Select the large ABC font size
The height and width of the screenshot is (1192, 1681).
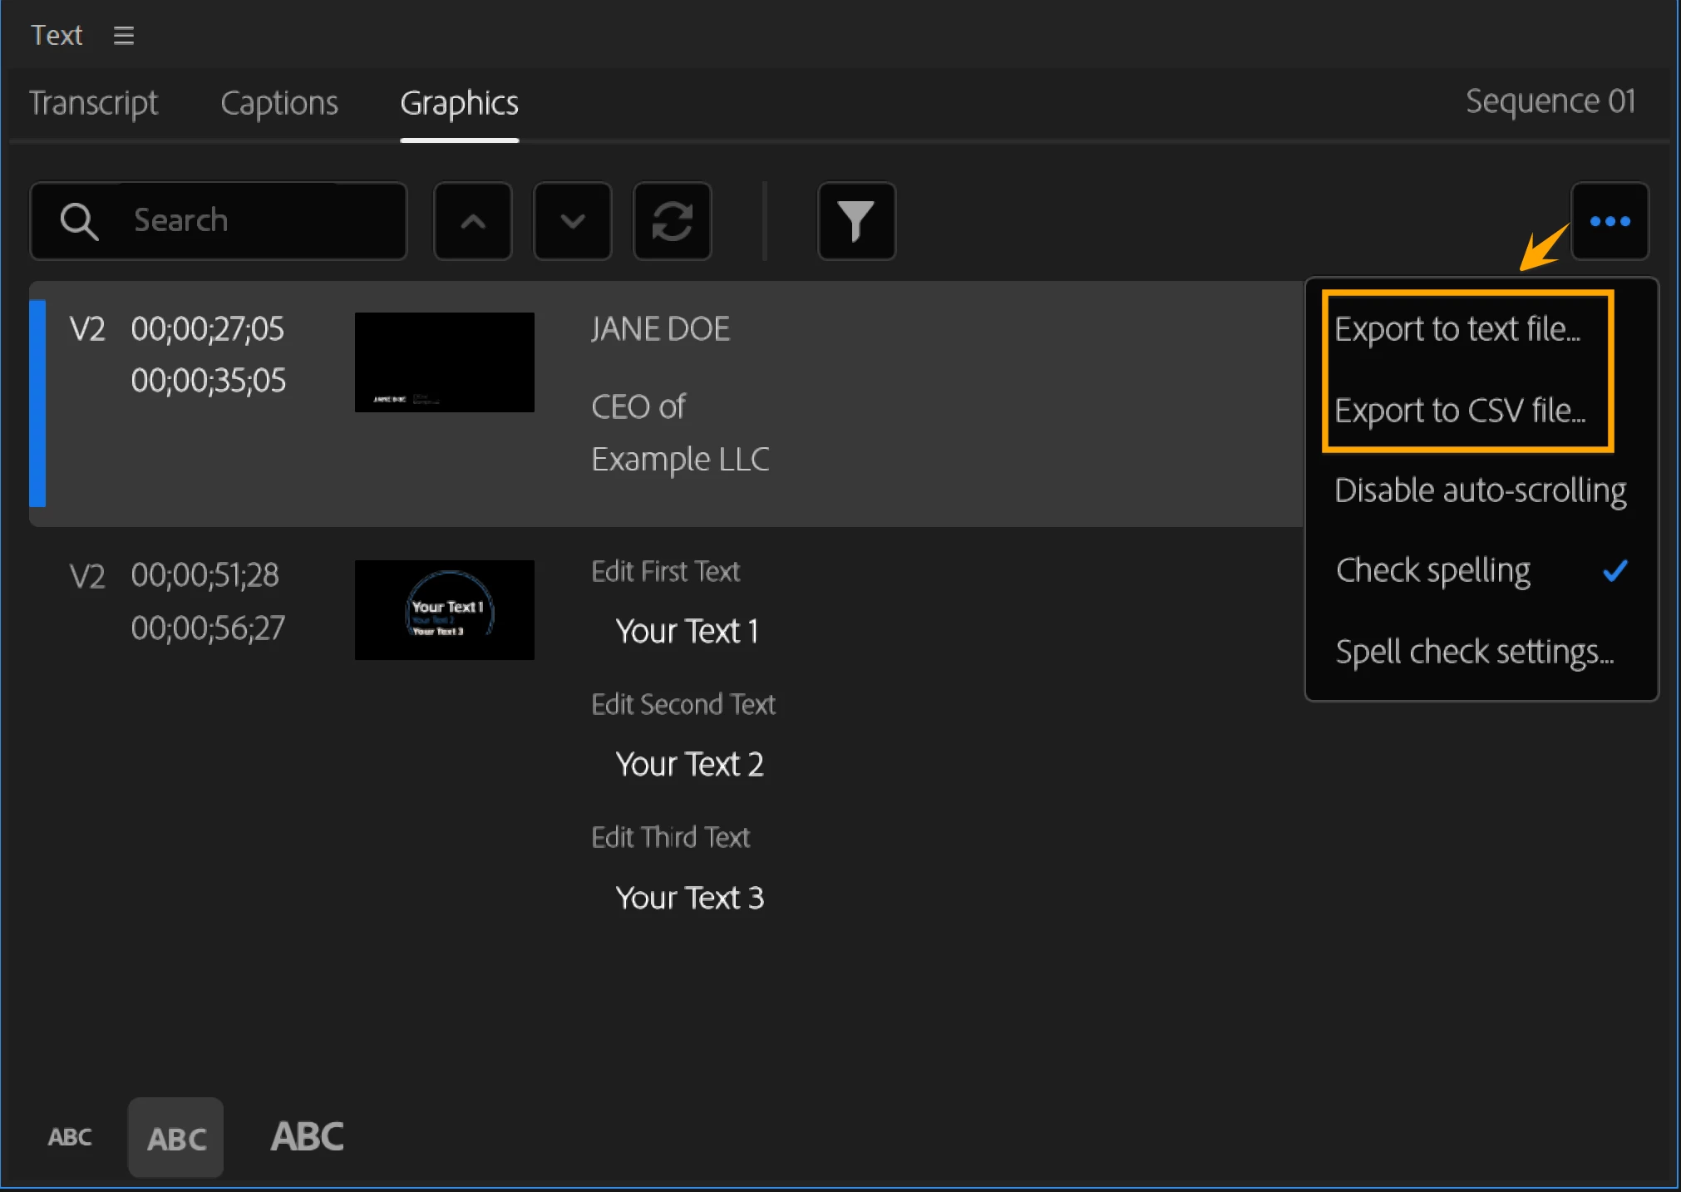coord(307,1136)
